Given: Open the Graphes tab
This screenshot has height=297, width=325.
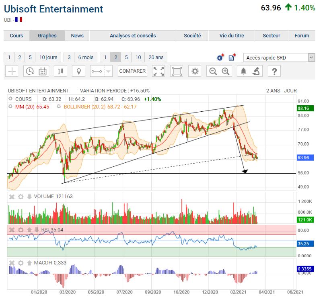Looking at the screenshot, I should pos(47,36).
